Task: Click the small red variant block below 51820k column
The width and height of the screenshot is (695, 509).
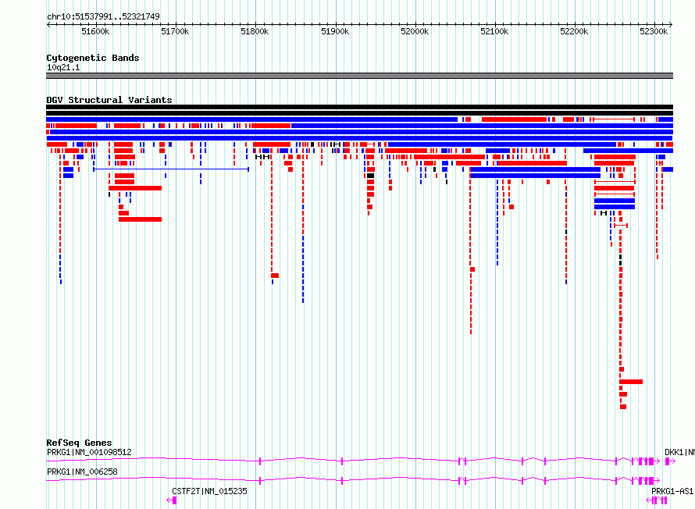Action: (275, 276)
